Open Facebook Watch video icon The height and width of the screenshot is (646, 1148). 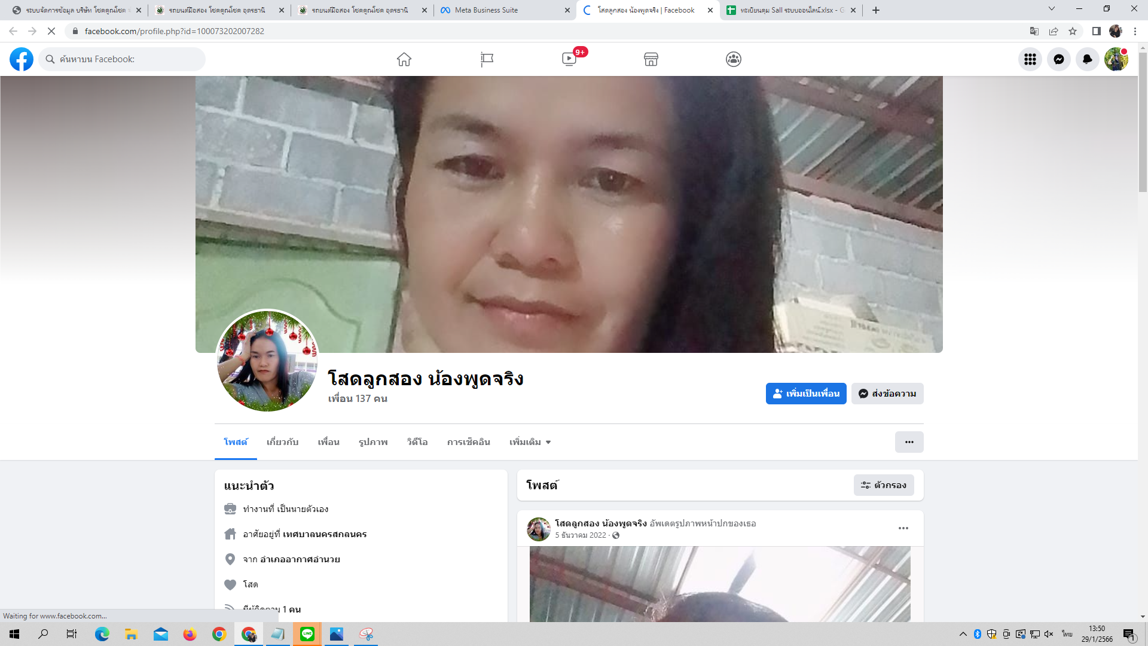569,59
